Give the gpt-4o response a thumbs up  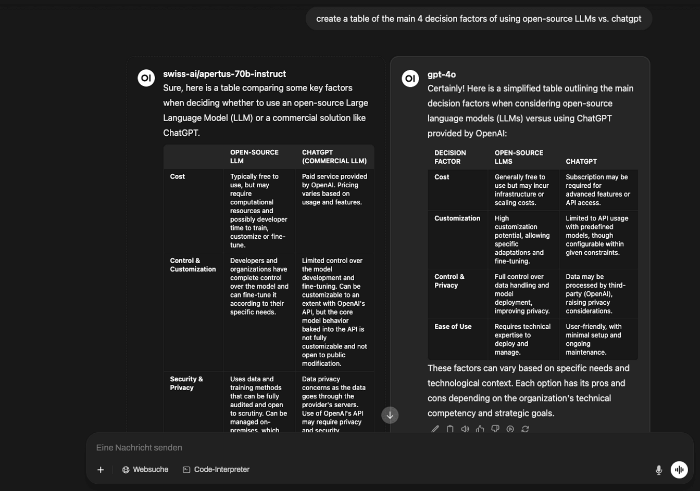click(x=480, y=429)
